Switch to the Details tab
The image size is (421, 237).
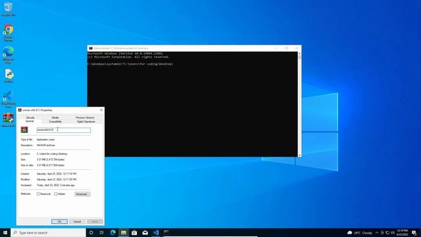55,117
